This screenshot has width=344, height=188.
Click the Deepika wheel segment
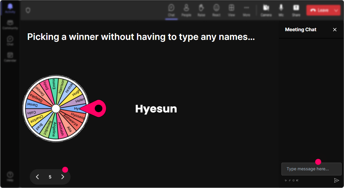coord(36,98)
